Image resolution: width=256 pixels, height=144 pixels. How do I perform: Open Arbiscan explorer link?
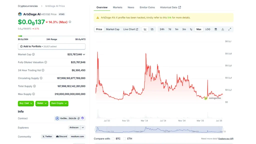(74, 127)
